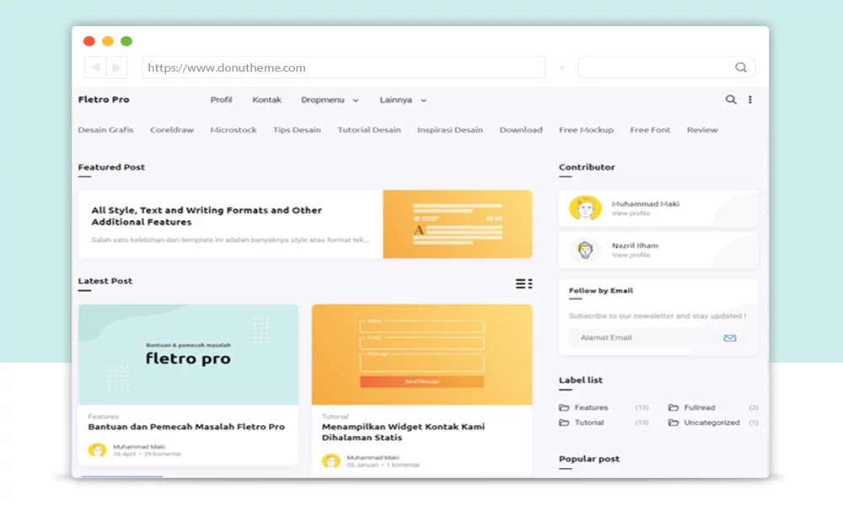
Task: Open the Uncategorized label link
Action: (711, 423)
